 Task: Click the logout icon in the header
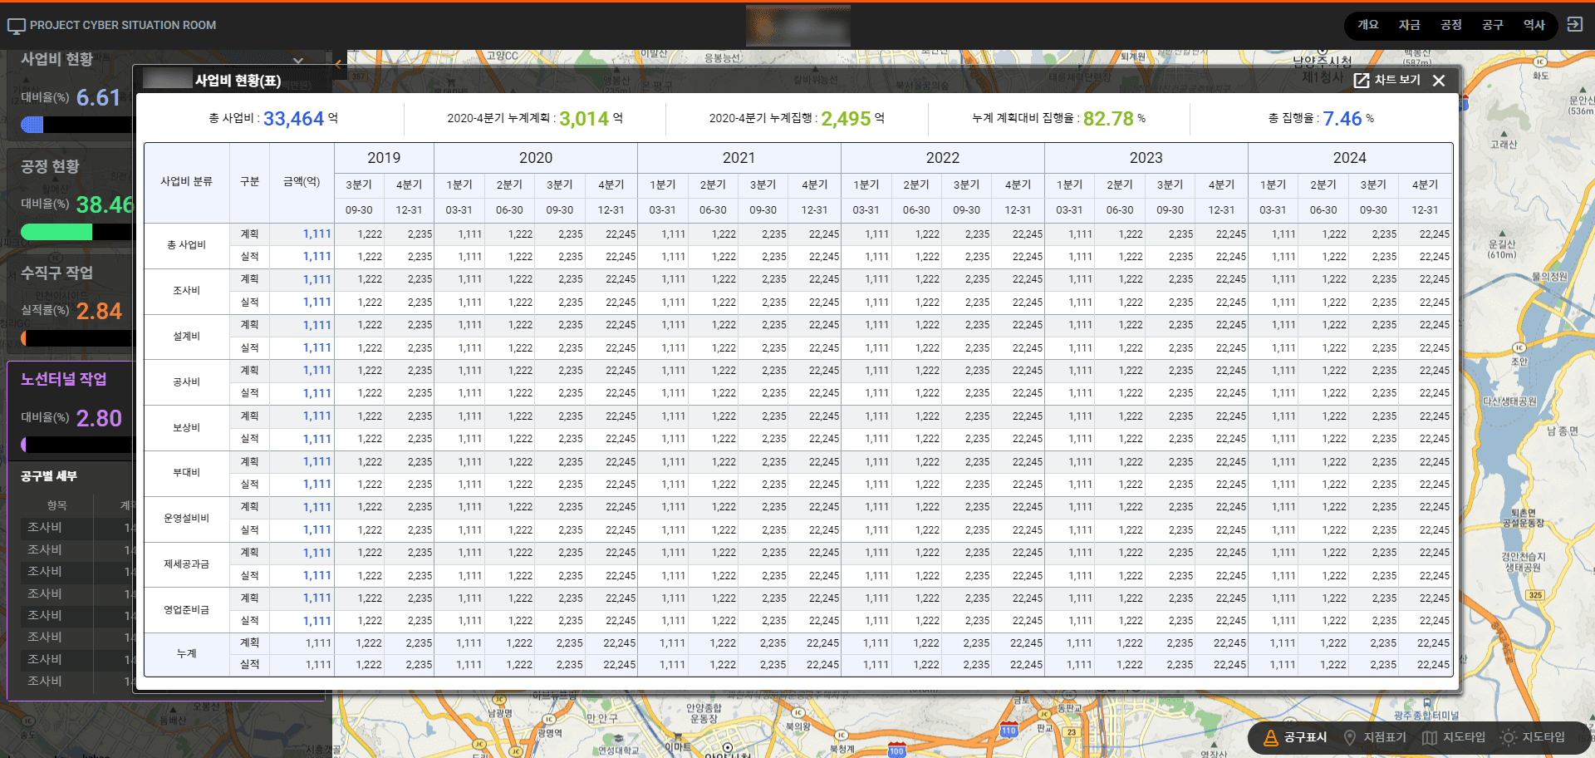pos(1574,25)
